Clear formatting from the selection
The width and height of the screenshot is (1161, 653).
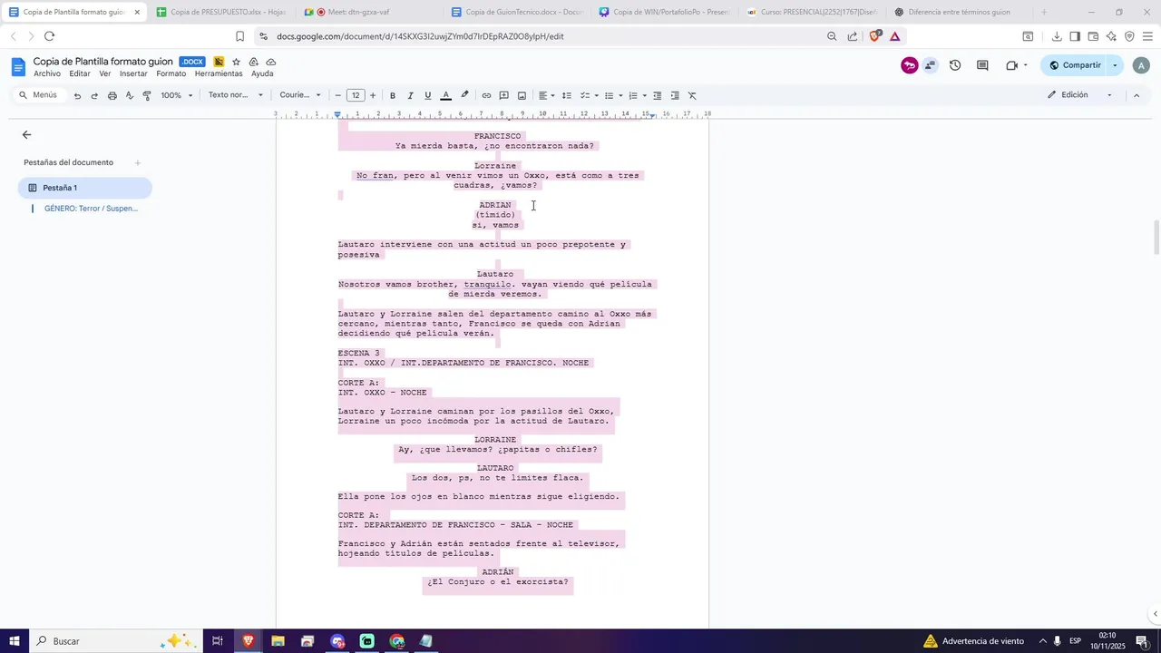point(692,95)
